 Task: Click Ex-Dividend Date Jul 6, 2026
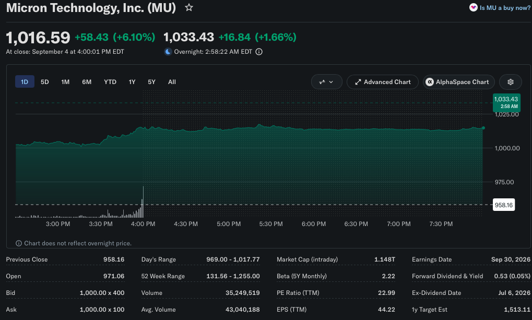point(514,292)
